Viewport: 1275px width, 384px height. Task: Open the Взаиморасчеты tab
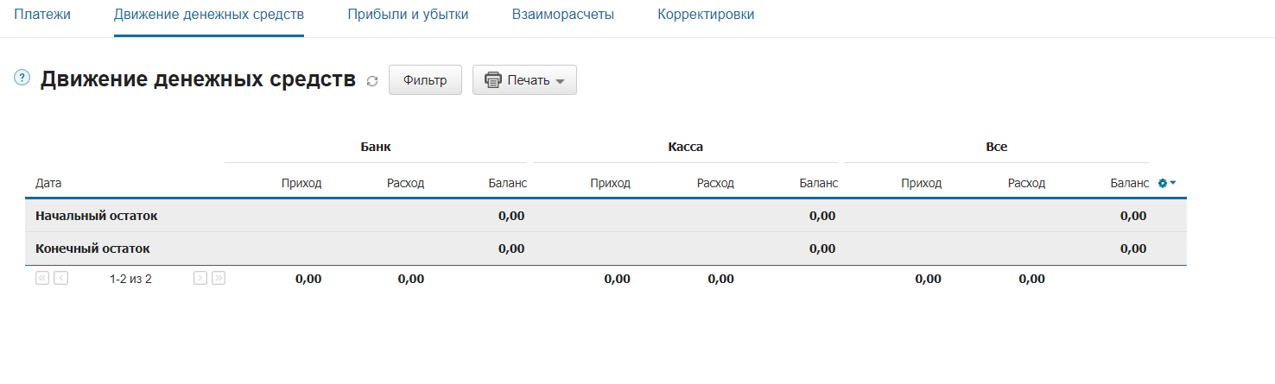click(563, 15)
